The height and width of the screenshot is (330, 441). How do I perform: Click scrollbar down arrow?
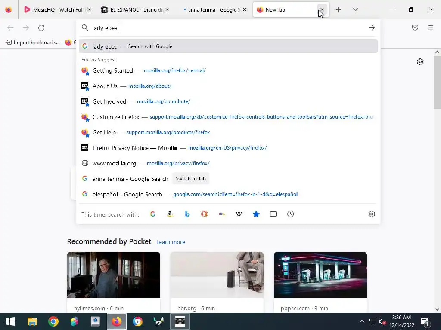tap(438, 309)
